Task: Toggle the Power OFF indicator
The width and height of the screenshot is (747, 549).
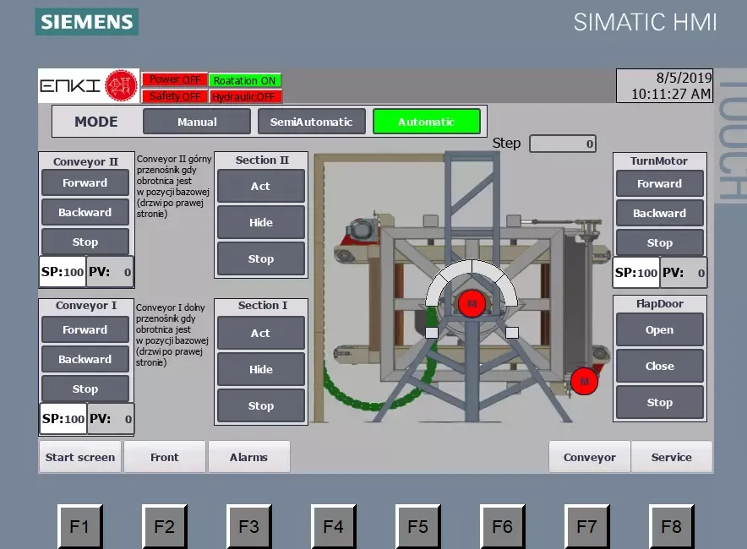Action: click(x=175, y=80)
